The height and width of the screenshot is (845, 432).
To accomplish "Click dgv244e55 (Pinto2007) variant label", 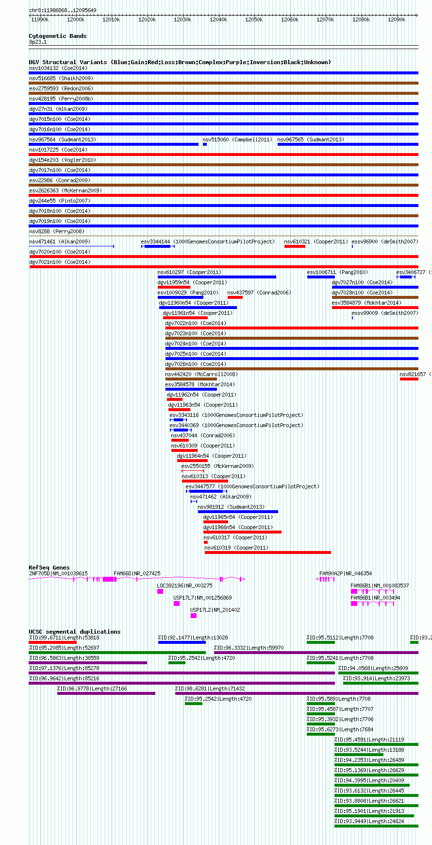I will point(60,201).
